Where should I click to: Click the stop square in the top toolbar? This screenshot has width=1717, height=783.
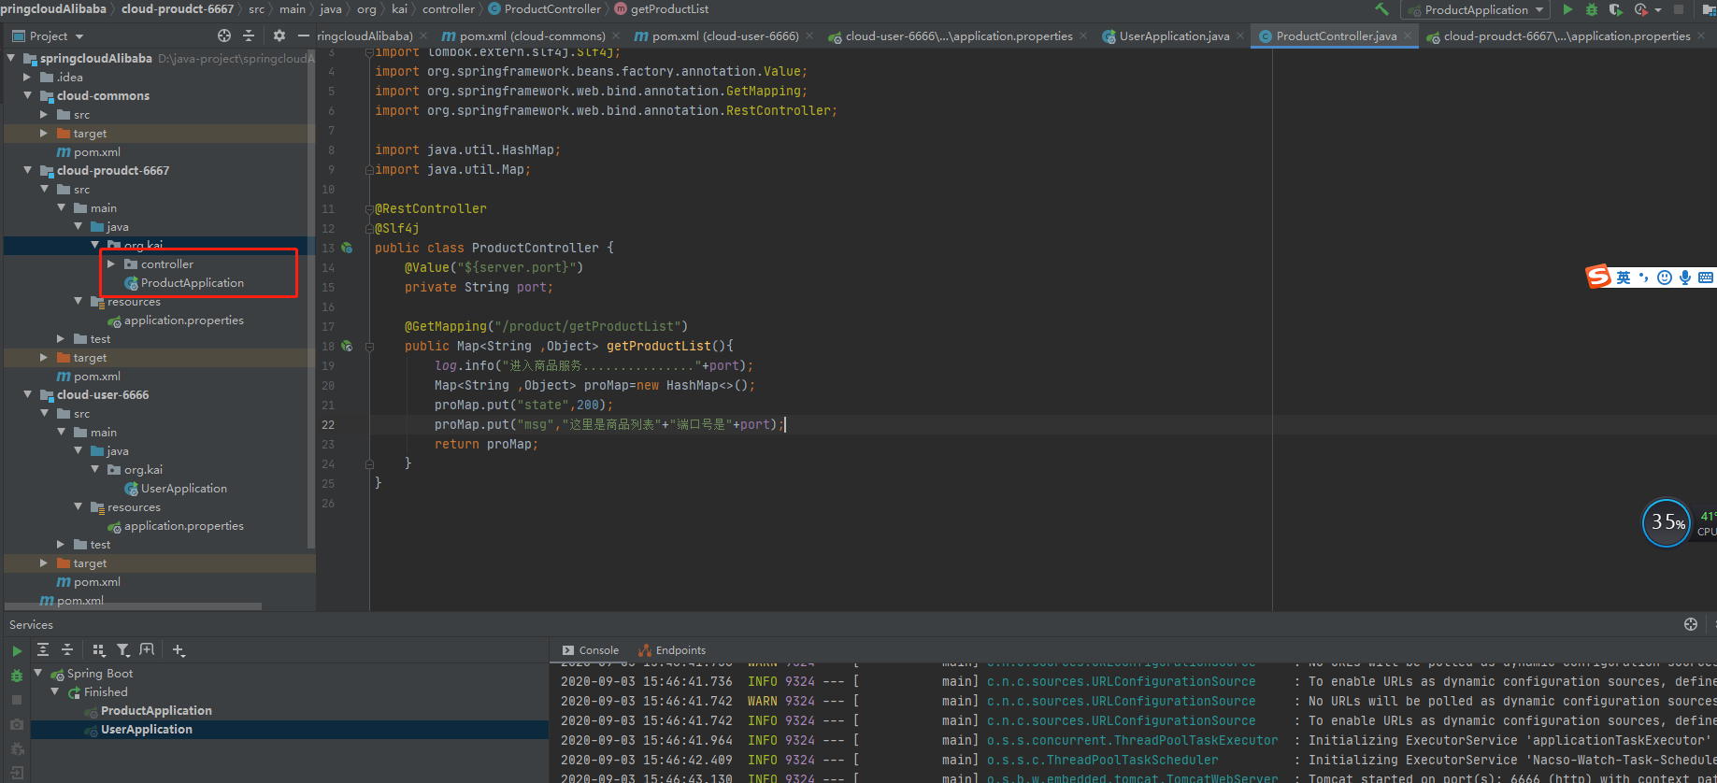point(1679,9)
